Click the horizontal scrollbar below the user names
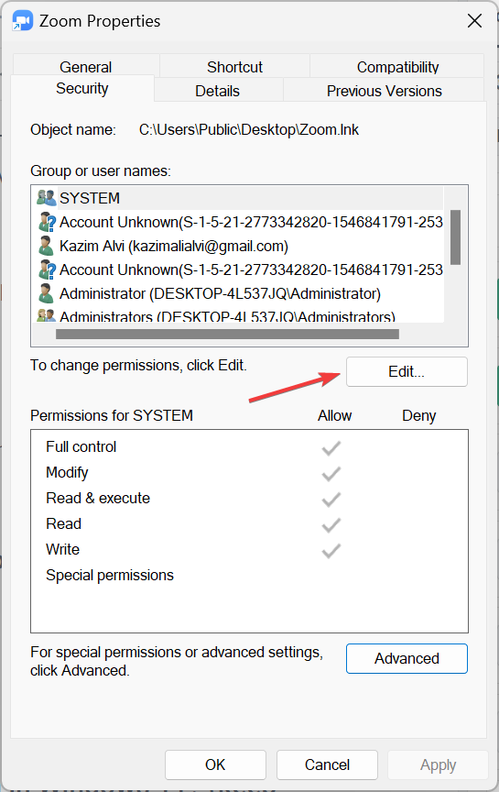499x792 pixels. (228, 335)
